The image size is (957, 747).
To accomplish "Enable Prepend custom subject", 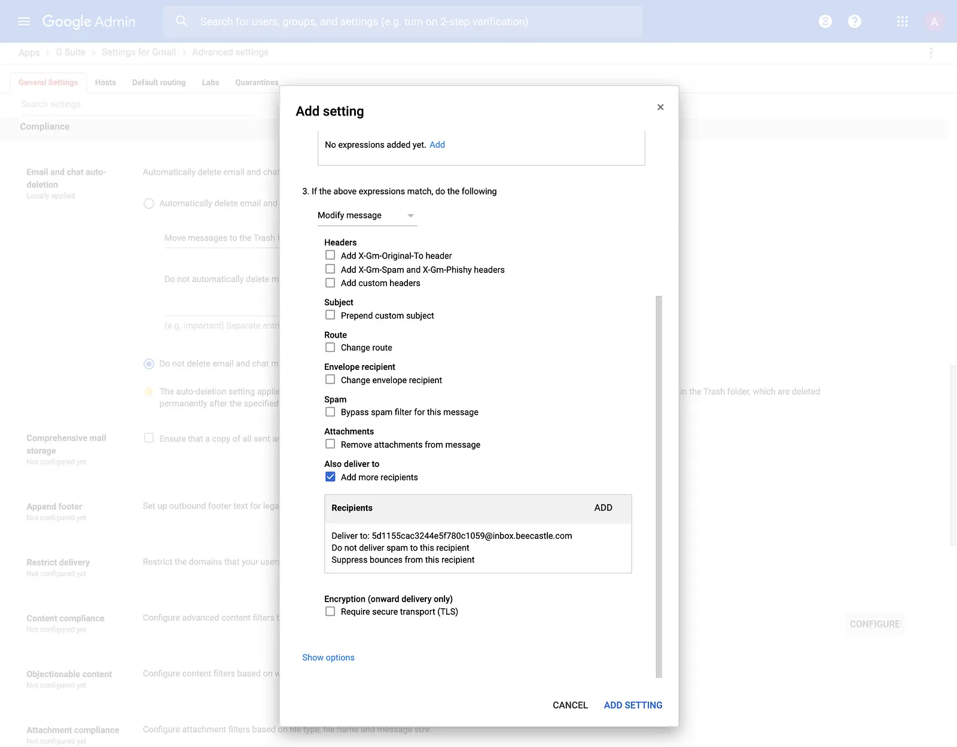I will pos(330,315).
